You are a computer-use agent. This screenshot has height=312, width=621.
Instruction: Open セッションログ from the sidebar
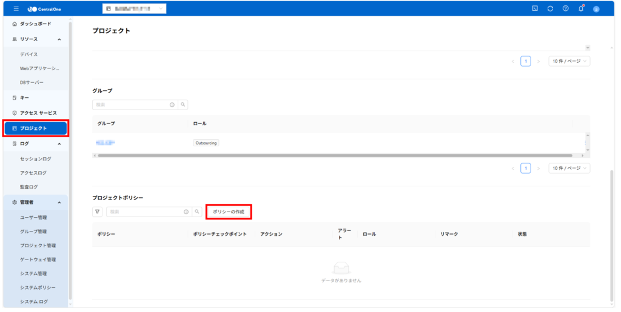(36, 159)
